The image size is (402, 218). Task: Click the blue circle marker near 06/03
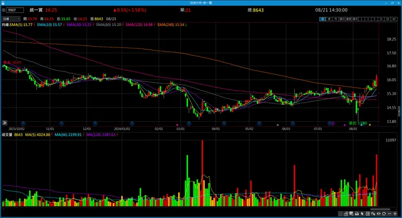coord(292,123)
